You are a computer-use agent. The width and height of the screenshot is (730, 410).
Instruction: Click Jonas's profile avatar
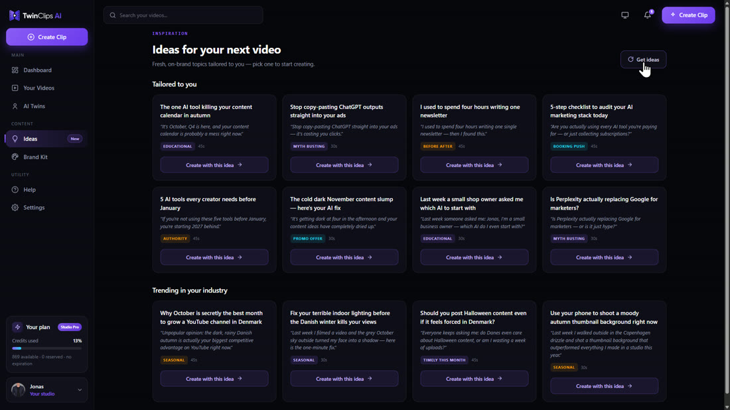coord(18,389)
